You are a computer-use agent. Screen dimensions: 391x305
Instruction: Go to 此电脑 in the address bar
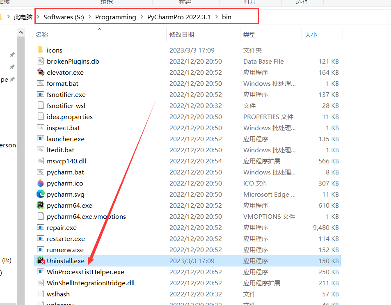(x=23, y=17)
